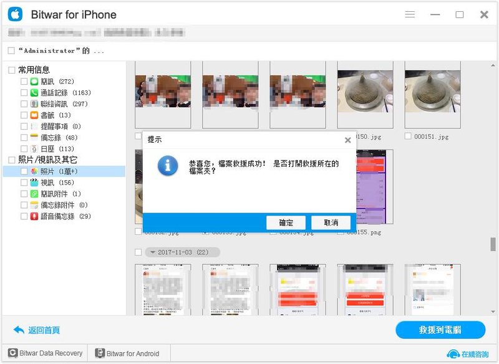The image size is (499, 364).
Task: Click 確定 to open recovery folder
Action: tap(286, 223)
